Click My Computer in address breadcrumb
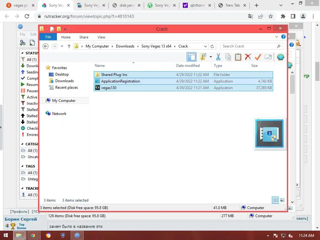This screenshot has height=240, width=320. pyautogui.click(x=97, y=46)
